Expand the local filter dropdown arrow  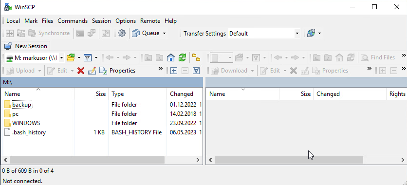click(96, 57)
